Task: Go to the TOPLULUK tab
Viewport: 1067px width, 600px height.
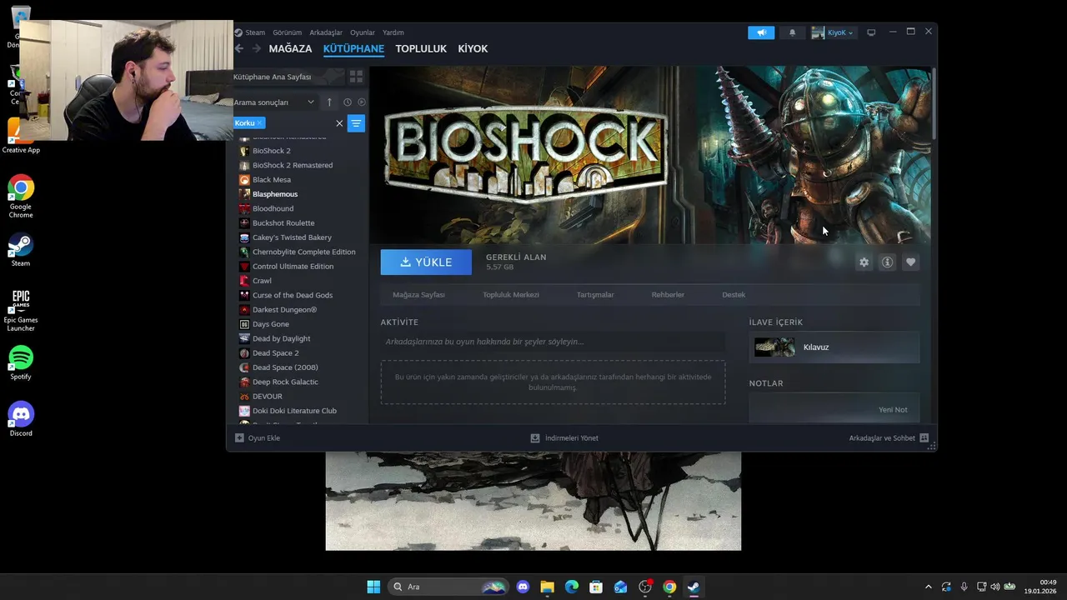Action: pyautogui.click(x=421, y=48)
